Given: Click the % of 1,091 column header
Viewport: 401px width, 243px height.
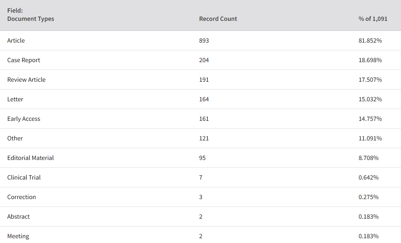Looking at the screenshot, I should tap(373, 19).
